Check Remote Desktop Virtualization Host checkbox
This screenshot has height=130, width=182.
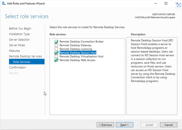56,56
